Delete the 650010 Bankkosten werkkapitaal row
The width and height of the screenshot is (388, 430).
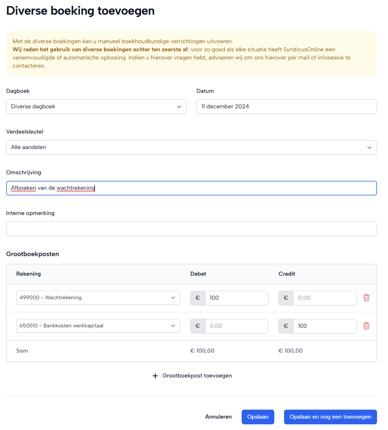click(366, 326)
